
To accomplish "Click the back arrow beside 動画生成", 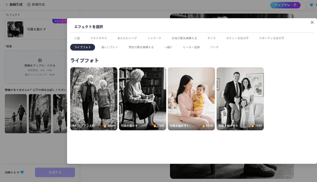I will [7, 4].
